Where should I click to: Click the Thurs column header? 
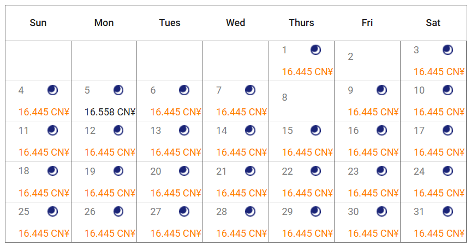pos(301,23)
